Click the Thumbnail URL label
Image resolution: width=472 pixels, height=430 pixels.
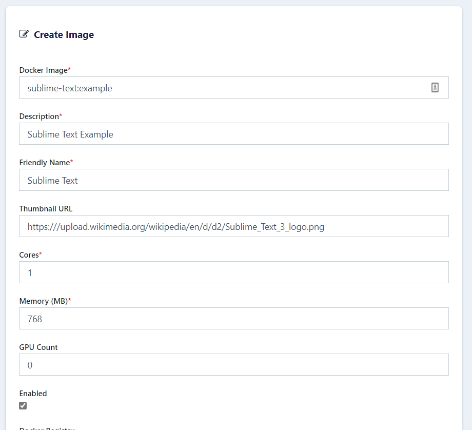tap(46, 209)
